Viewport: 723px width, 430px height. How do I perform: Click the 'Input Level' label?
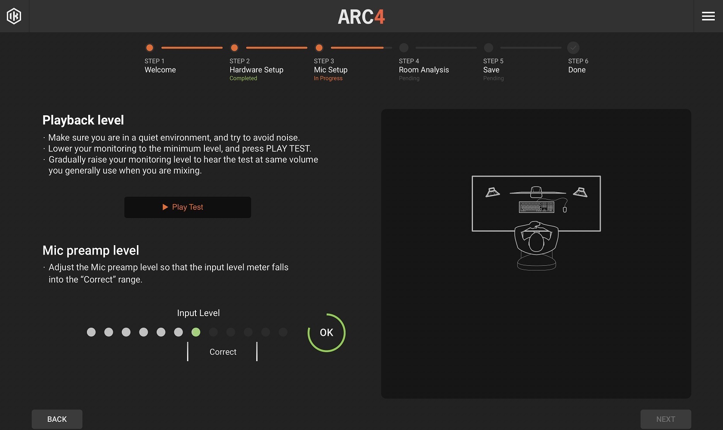(198, 313)
